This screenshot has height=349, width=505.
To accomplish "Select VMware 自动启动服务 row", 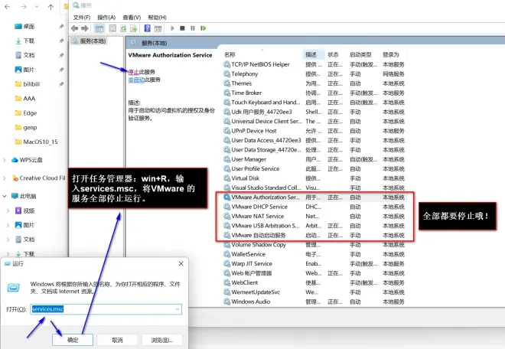I will point(314,235).
